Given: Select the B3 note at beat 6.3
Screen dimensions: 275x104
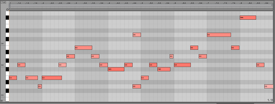Looking at the screenshot, I should 194,48.
